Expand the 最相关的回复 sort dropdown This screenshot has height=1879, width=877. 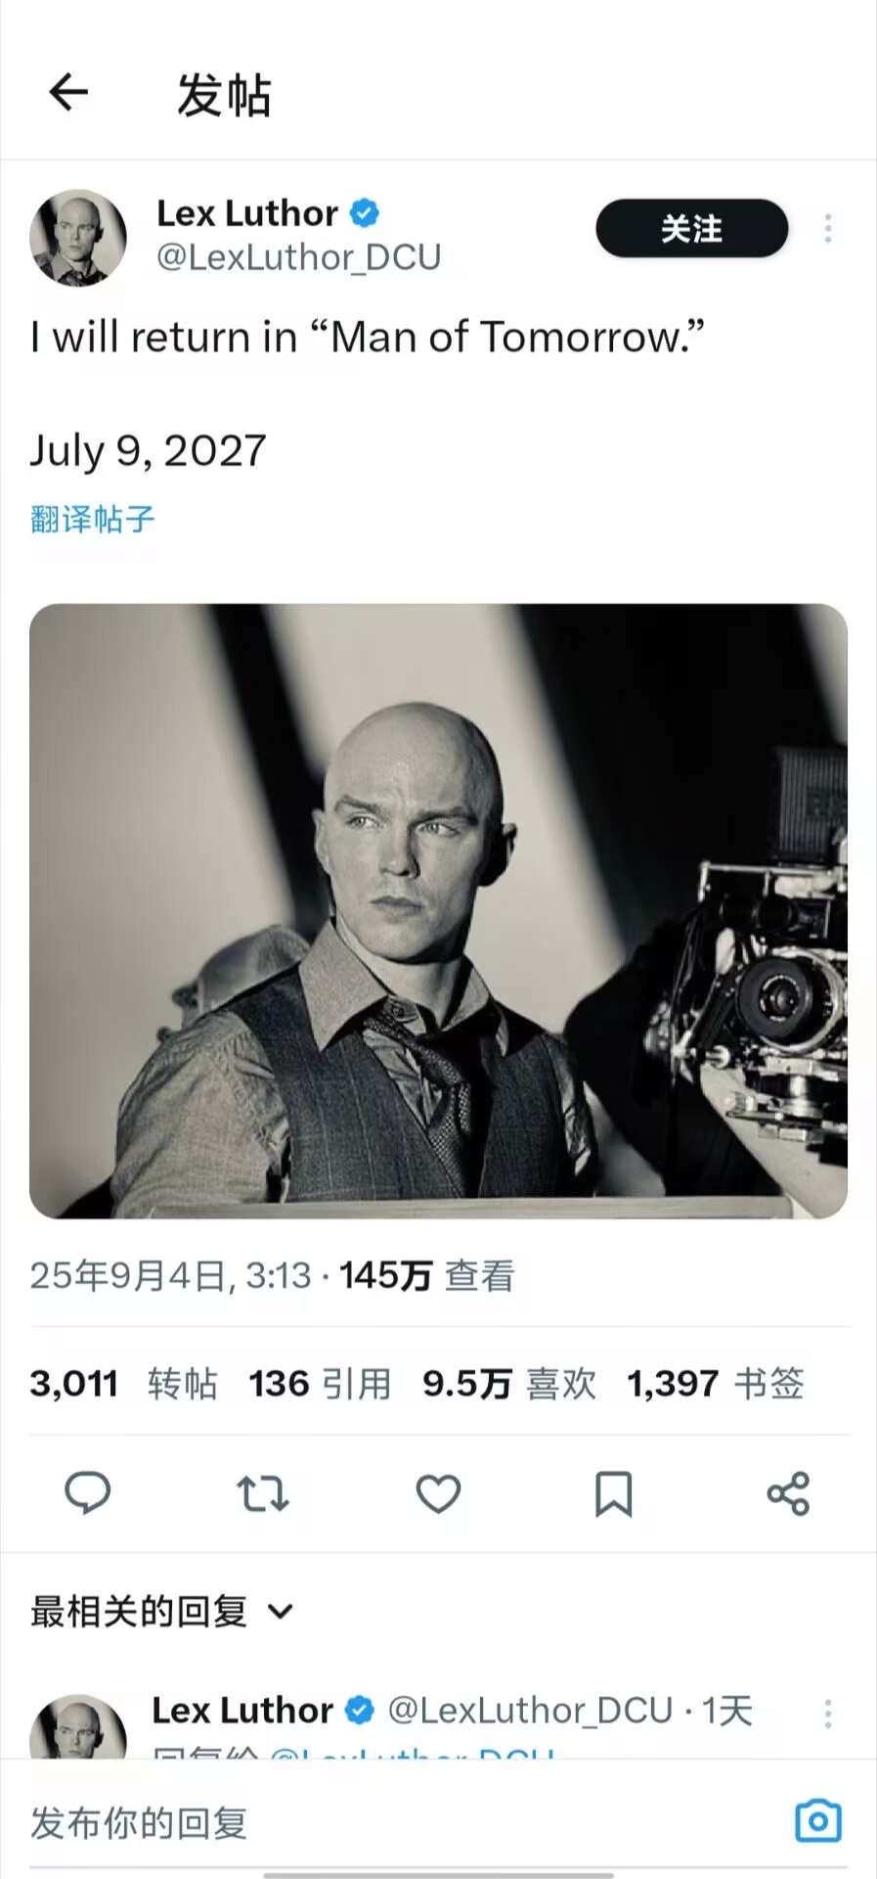click(162, 1611)
